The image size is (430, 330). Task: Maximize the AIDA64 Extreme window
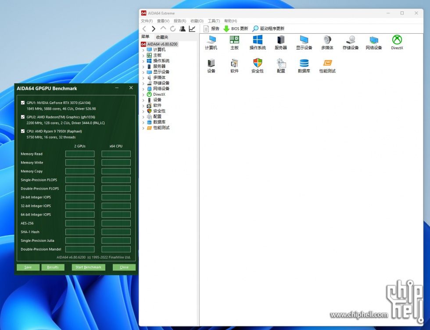(x=402, y=13)
